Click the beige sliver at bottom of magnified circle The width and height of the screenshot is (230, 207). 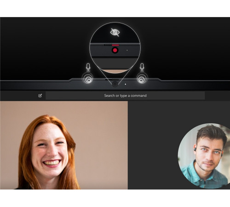click(x=115, y=71)
